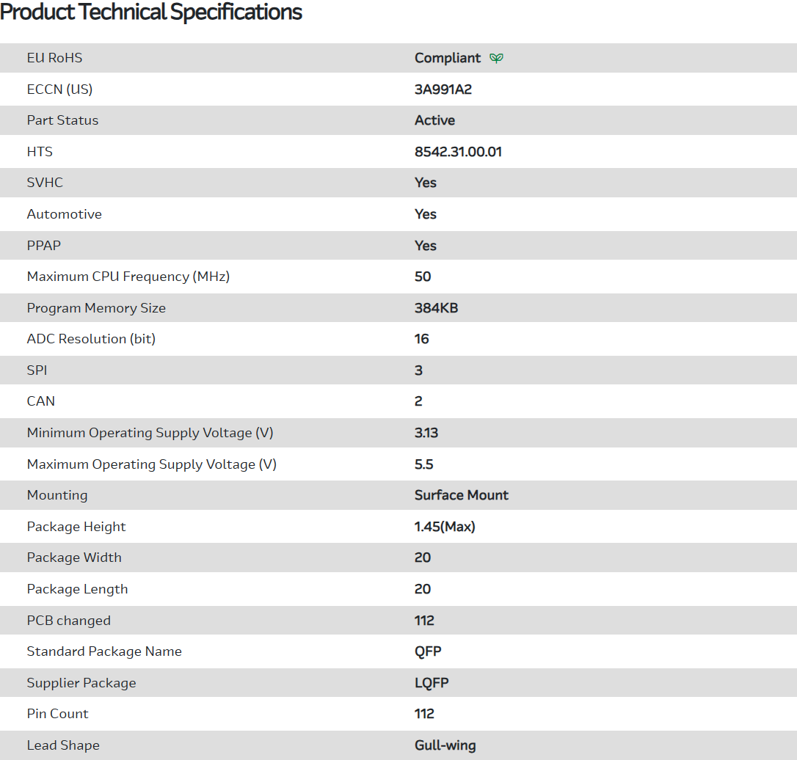Select Package Height value 1.45(Max)
This screenshot has height=760, width=797.
[x=445, y=527]
